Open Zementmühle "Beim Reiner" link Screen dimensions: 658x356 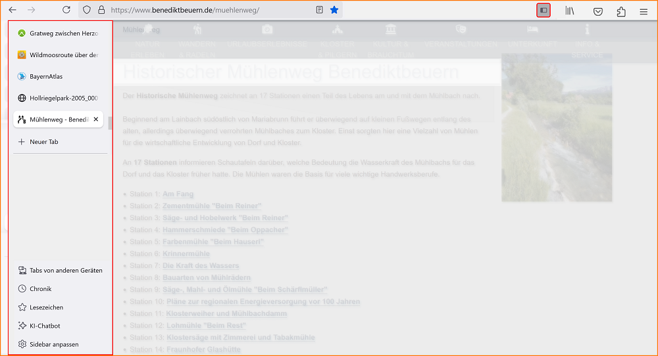pyautogui.click(x=212, y=206)
